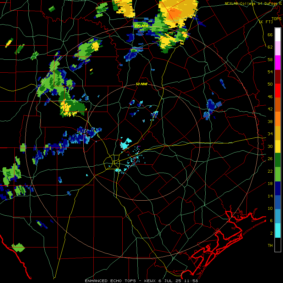283x283 pixels.
Task: Click legend value 26
Action: point(270,159)
